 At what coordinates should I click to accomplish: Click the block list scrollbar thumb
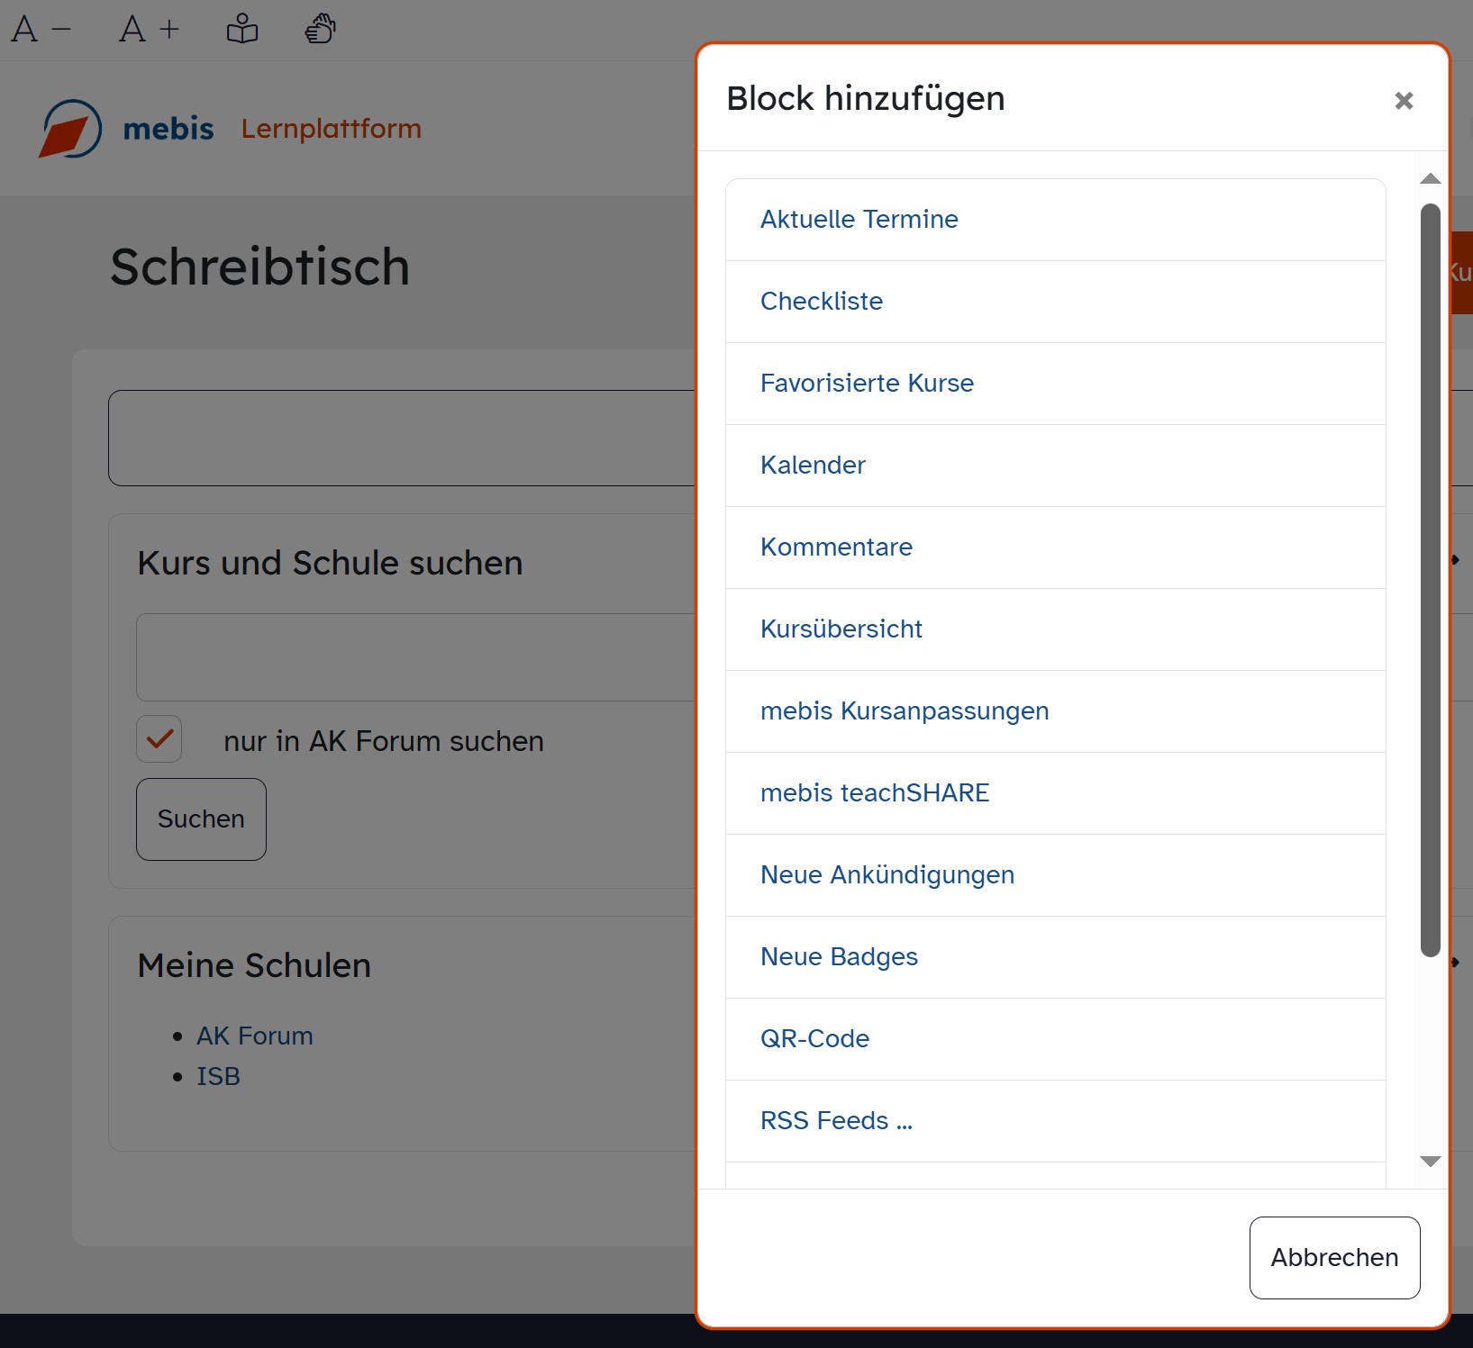click(1430, 580)
